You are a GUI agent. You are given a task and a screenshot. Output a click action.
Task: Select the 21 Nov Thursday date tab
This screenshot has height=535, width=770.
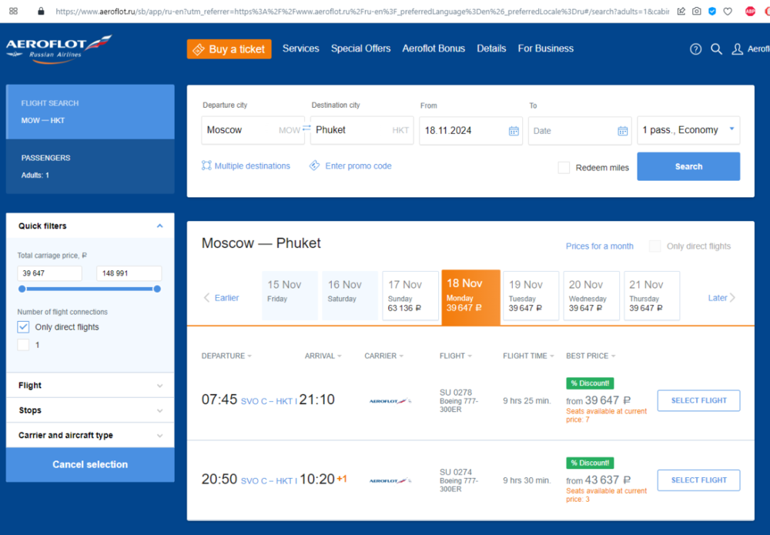click(x=651, y=296)
